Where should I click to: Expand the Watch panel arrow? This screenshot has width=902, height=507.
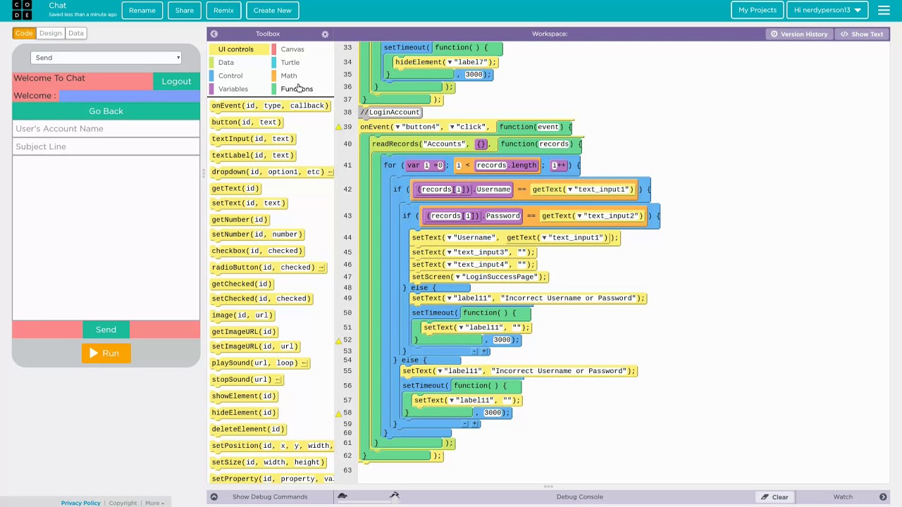[x=883, y=497]
